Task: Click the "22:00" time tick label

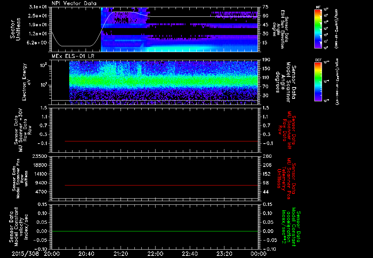Action: (155, 254)
